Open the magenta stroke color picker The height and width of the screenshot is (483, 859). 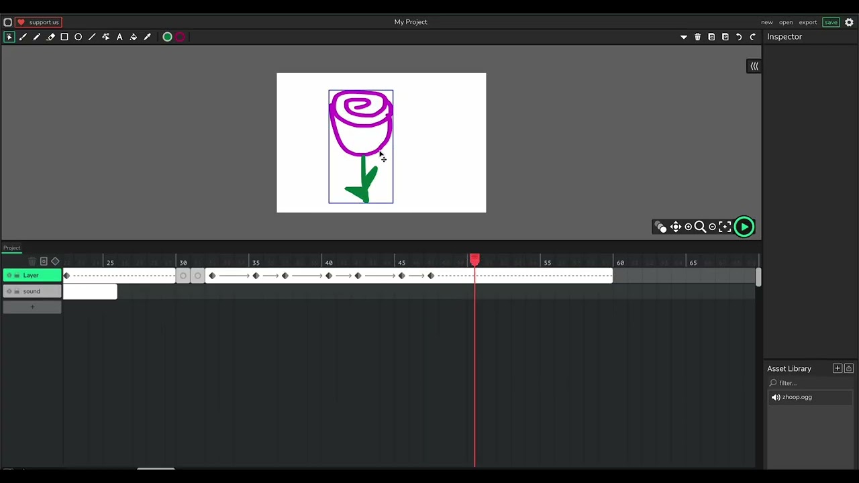coord(180,37)
